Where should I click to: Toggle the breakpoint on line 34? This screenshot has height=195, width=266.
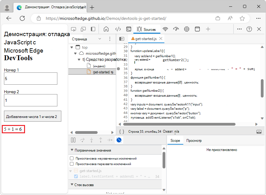coord(118,69)
